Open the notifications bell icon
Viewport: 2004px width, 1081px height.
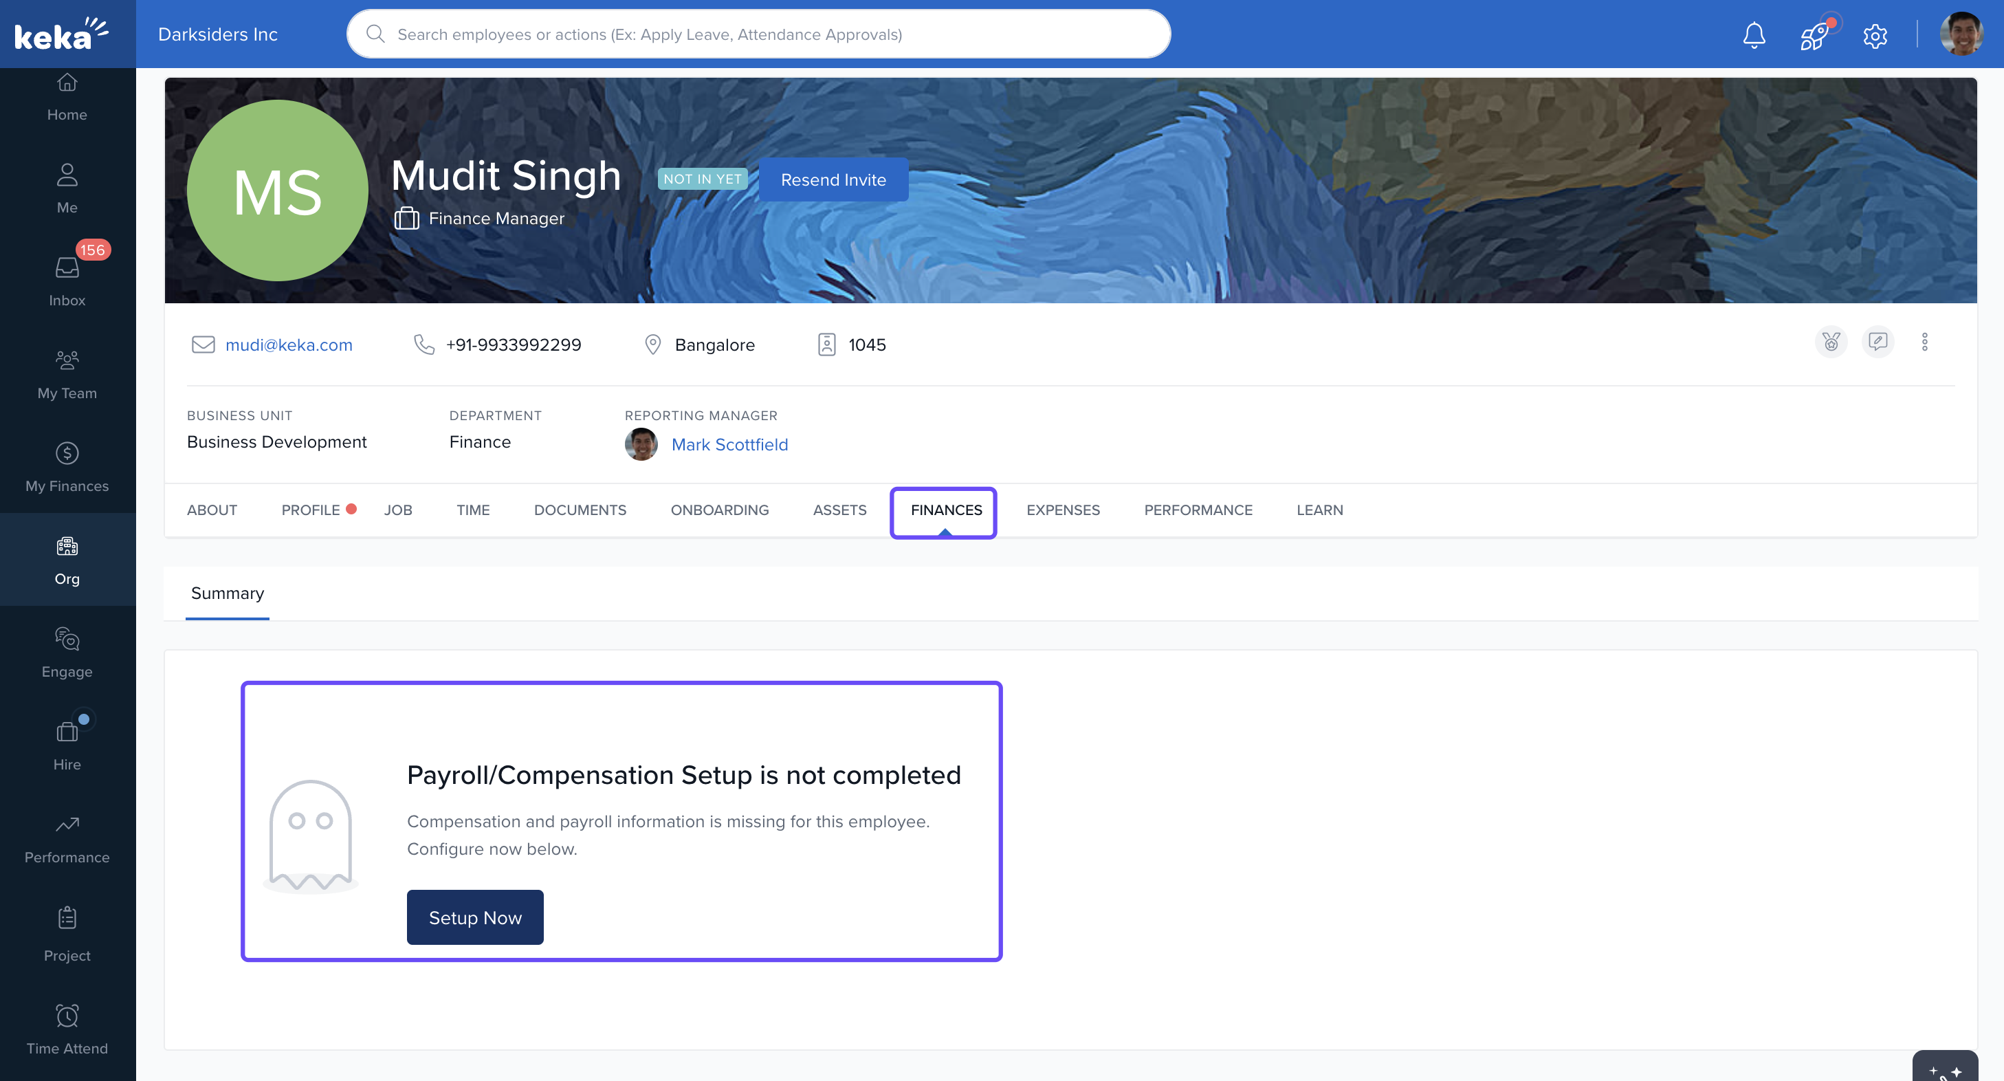click(1754, 35)
